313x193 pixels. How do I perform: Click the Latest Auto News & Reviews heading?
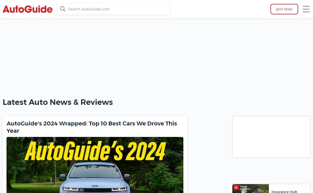pos(58,102)
